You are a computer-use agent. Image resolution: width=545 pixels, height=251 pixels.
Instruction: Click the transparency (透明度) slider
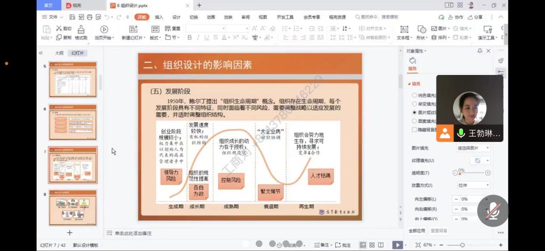pyautogui.click(x=471, y=173)
